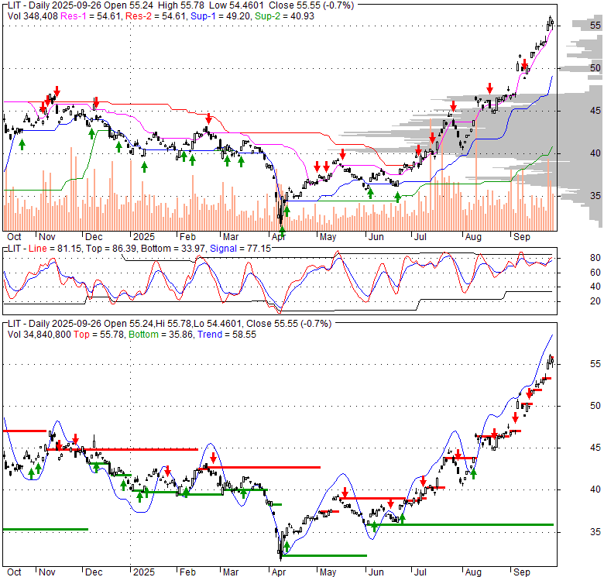Screen dimensions: 604x577
Task: Click the Top = 55.78 label in bottom chart
Action: click(99, 335)
